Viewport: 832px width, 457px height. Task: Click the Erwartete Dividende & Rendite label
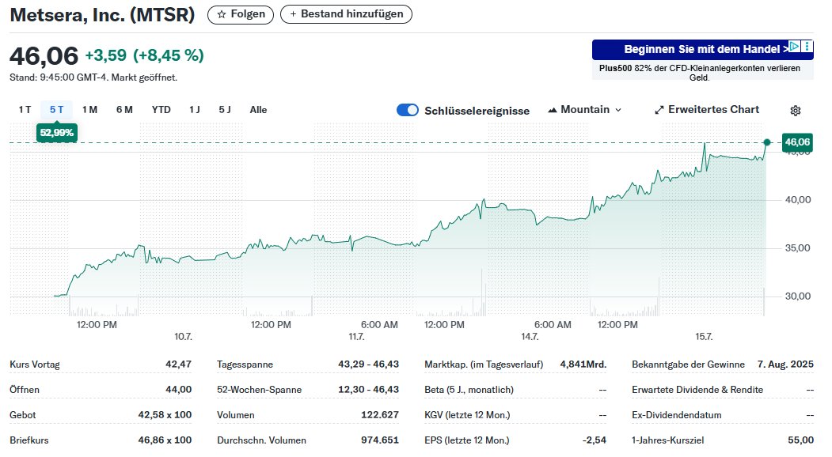click(x=697, y=390)
